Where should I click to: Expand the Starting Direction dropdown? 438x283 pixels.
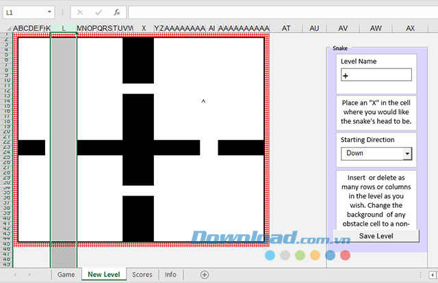click(x=407, y=154)
